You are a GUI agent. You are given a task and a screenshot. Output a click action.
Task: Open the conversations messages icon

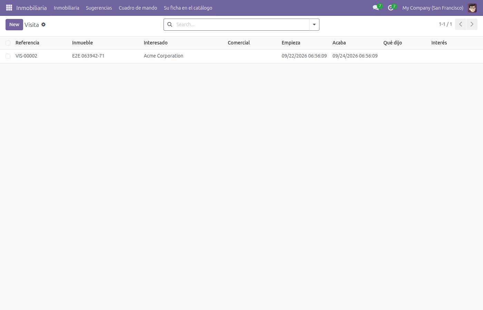(376, 8)
